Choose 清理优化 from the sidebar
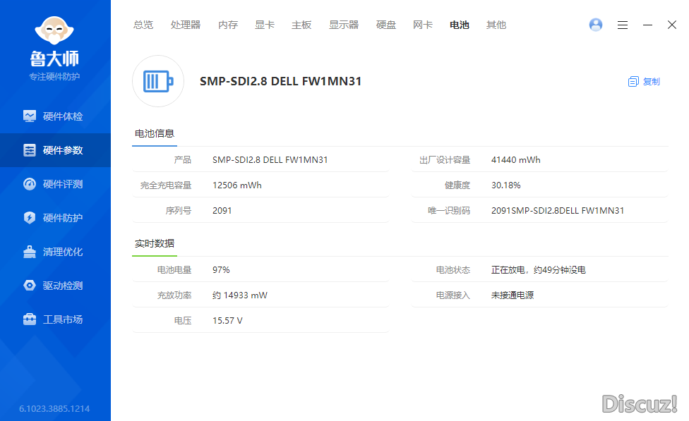Viewport: 689px width, 421px height. click(63, 252)
